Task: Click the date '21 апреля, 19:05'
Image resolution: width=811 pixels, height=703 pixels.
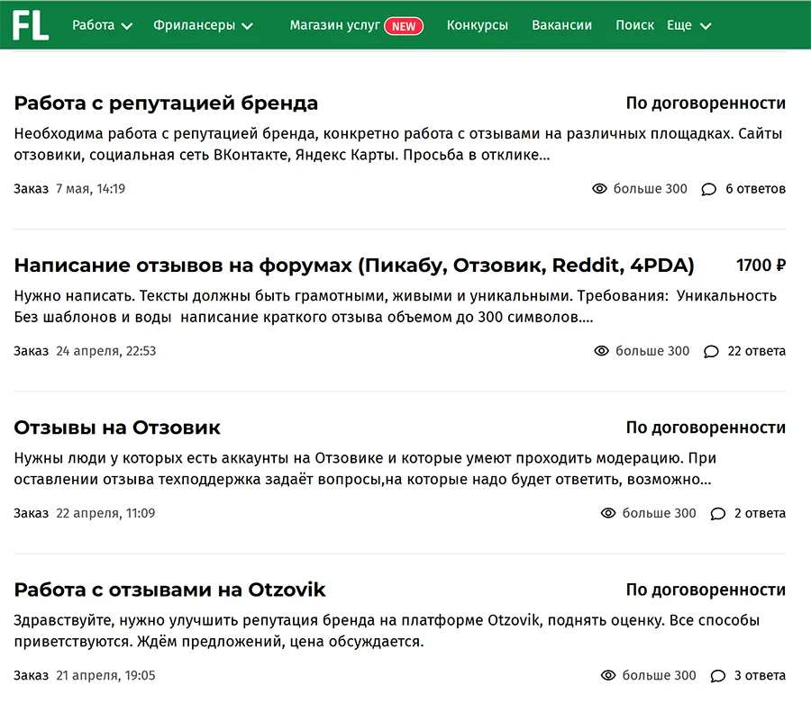Action: click(105, 675)
